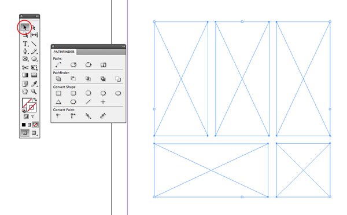This screenshot has width=347, height=215.
Task: Select the Pen tool
Action: (x=25, y=51)
